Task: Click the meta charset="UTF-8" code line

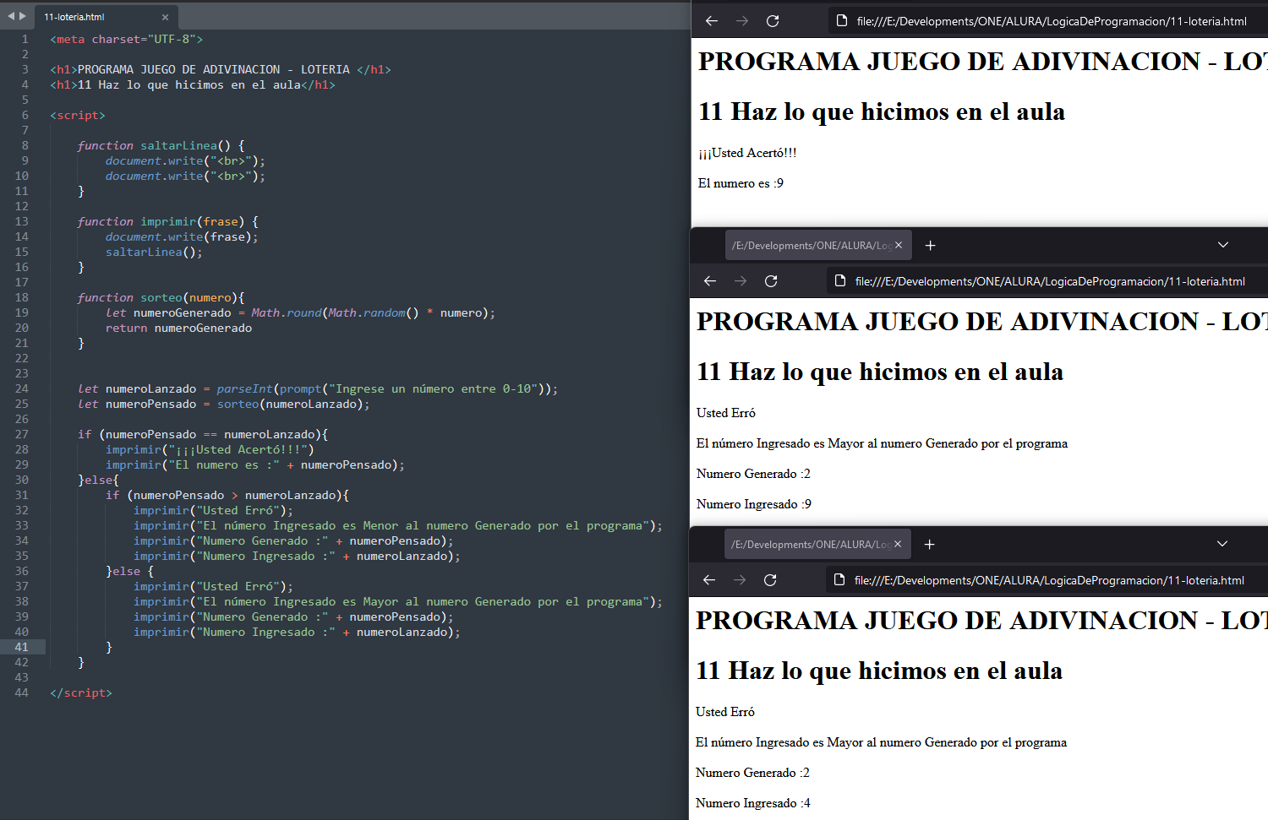Action: tap(126, 39)
